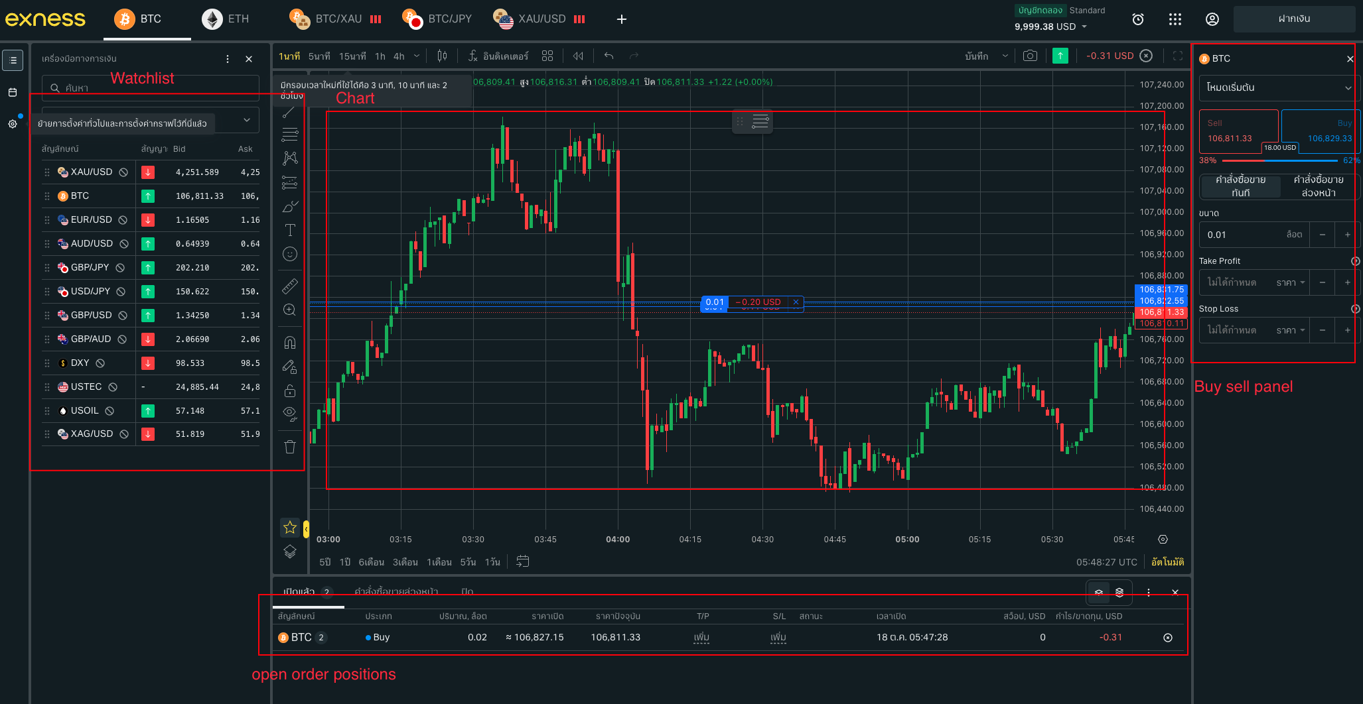Select the 5-minute timeframe
The width and height of the screenshot is (1363, 704).
point(319,56)
